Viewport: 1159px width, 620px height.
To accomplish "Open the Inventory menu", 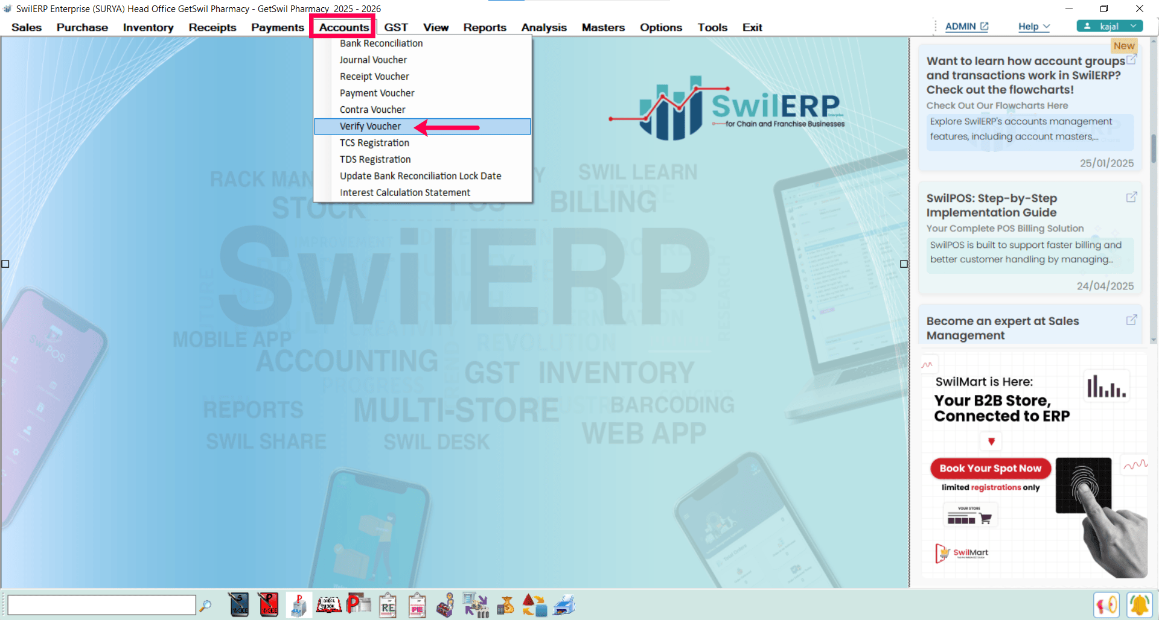I will coord(148,28).
